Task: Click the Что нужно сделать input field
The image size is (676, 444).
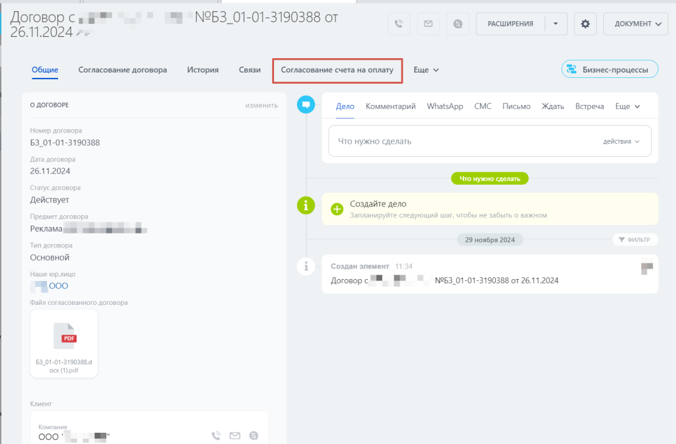Action: coord(462,141)
